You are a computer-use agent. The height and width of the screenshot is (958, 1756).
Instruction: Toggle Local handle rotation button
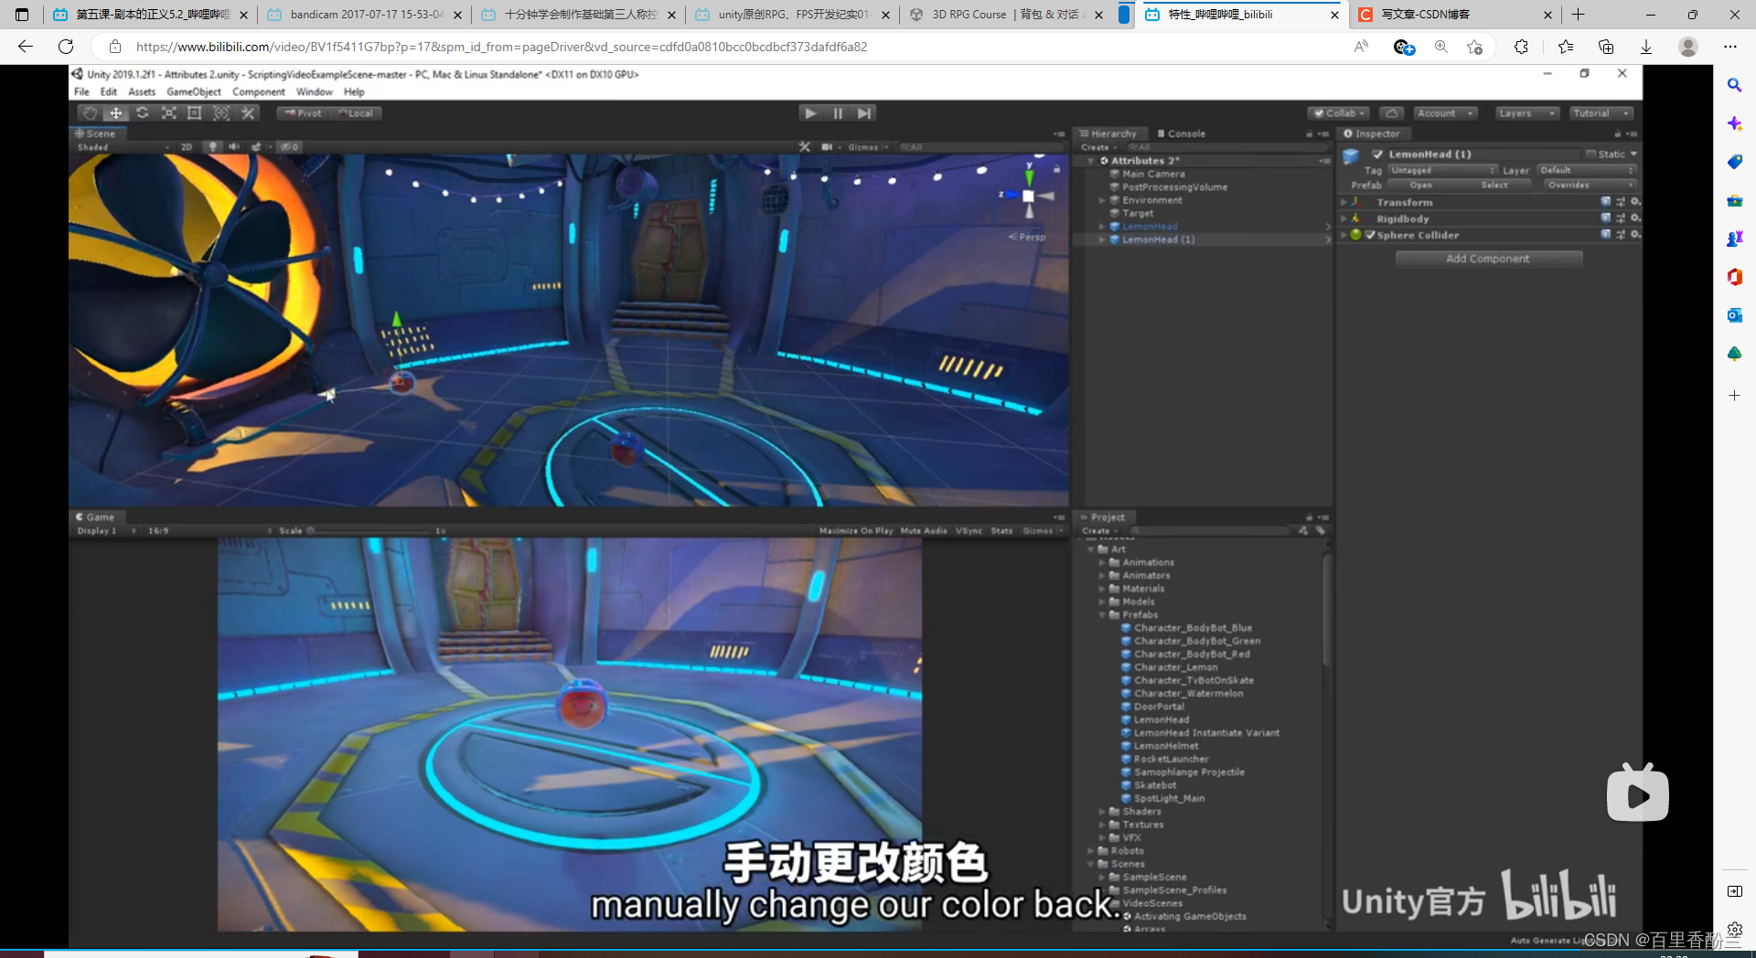pyautogui.click(x=357, y=113)
